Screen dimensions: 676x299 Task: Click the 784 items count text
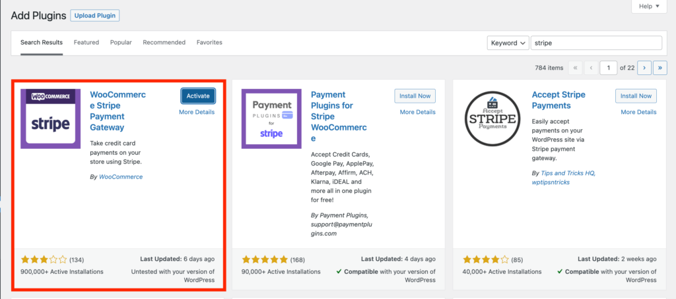[549, 68]
